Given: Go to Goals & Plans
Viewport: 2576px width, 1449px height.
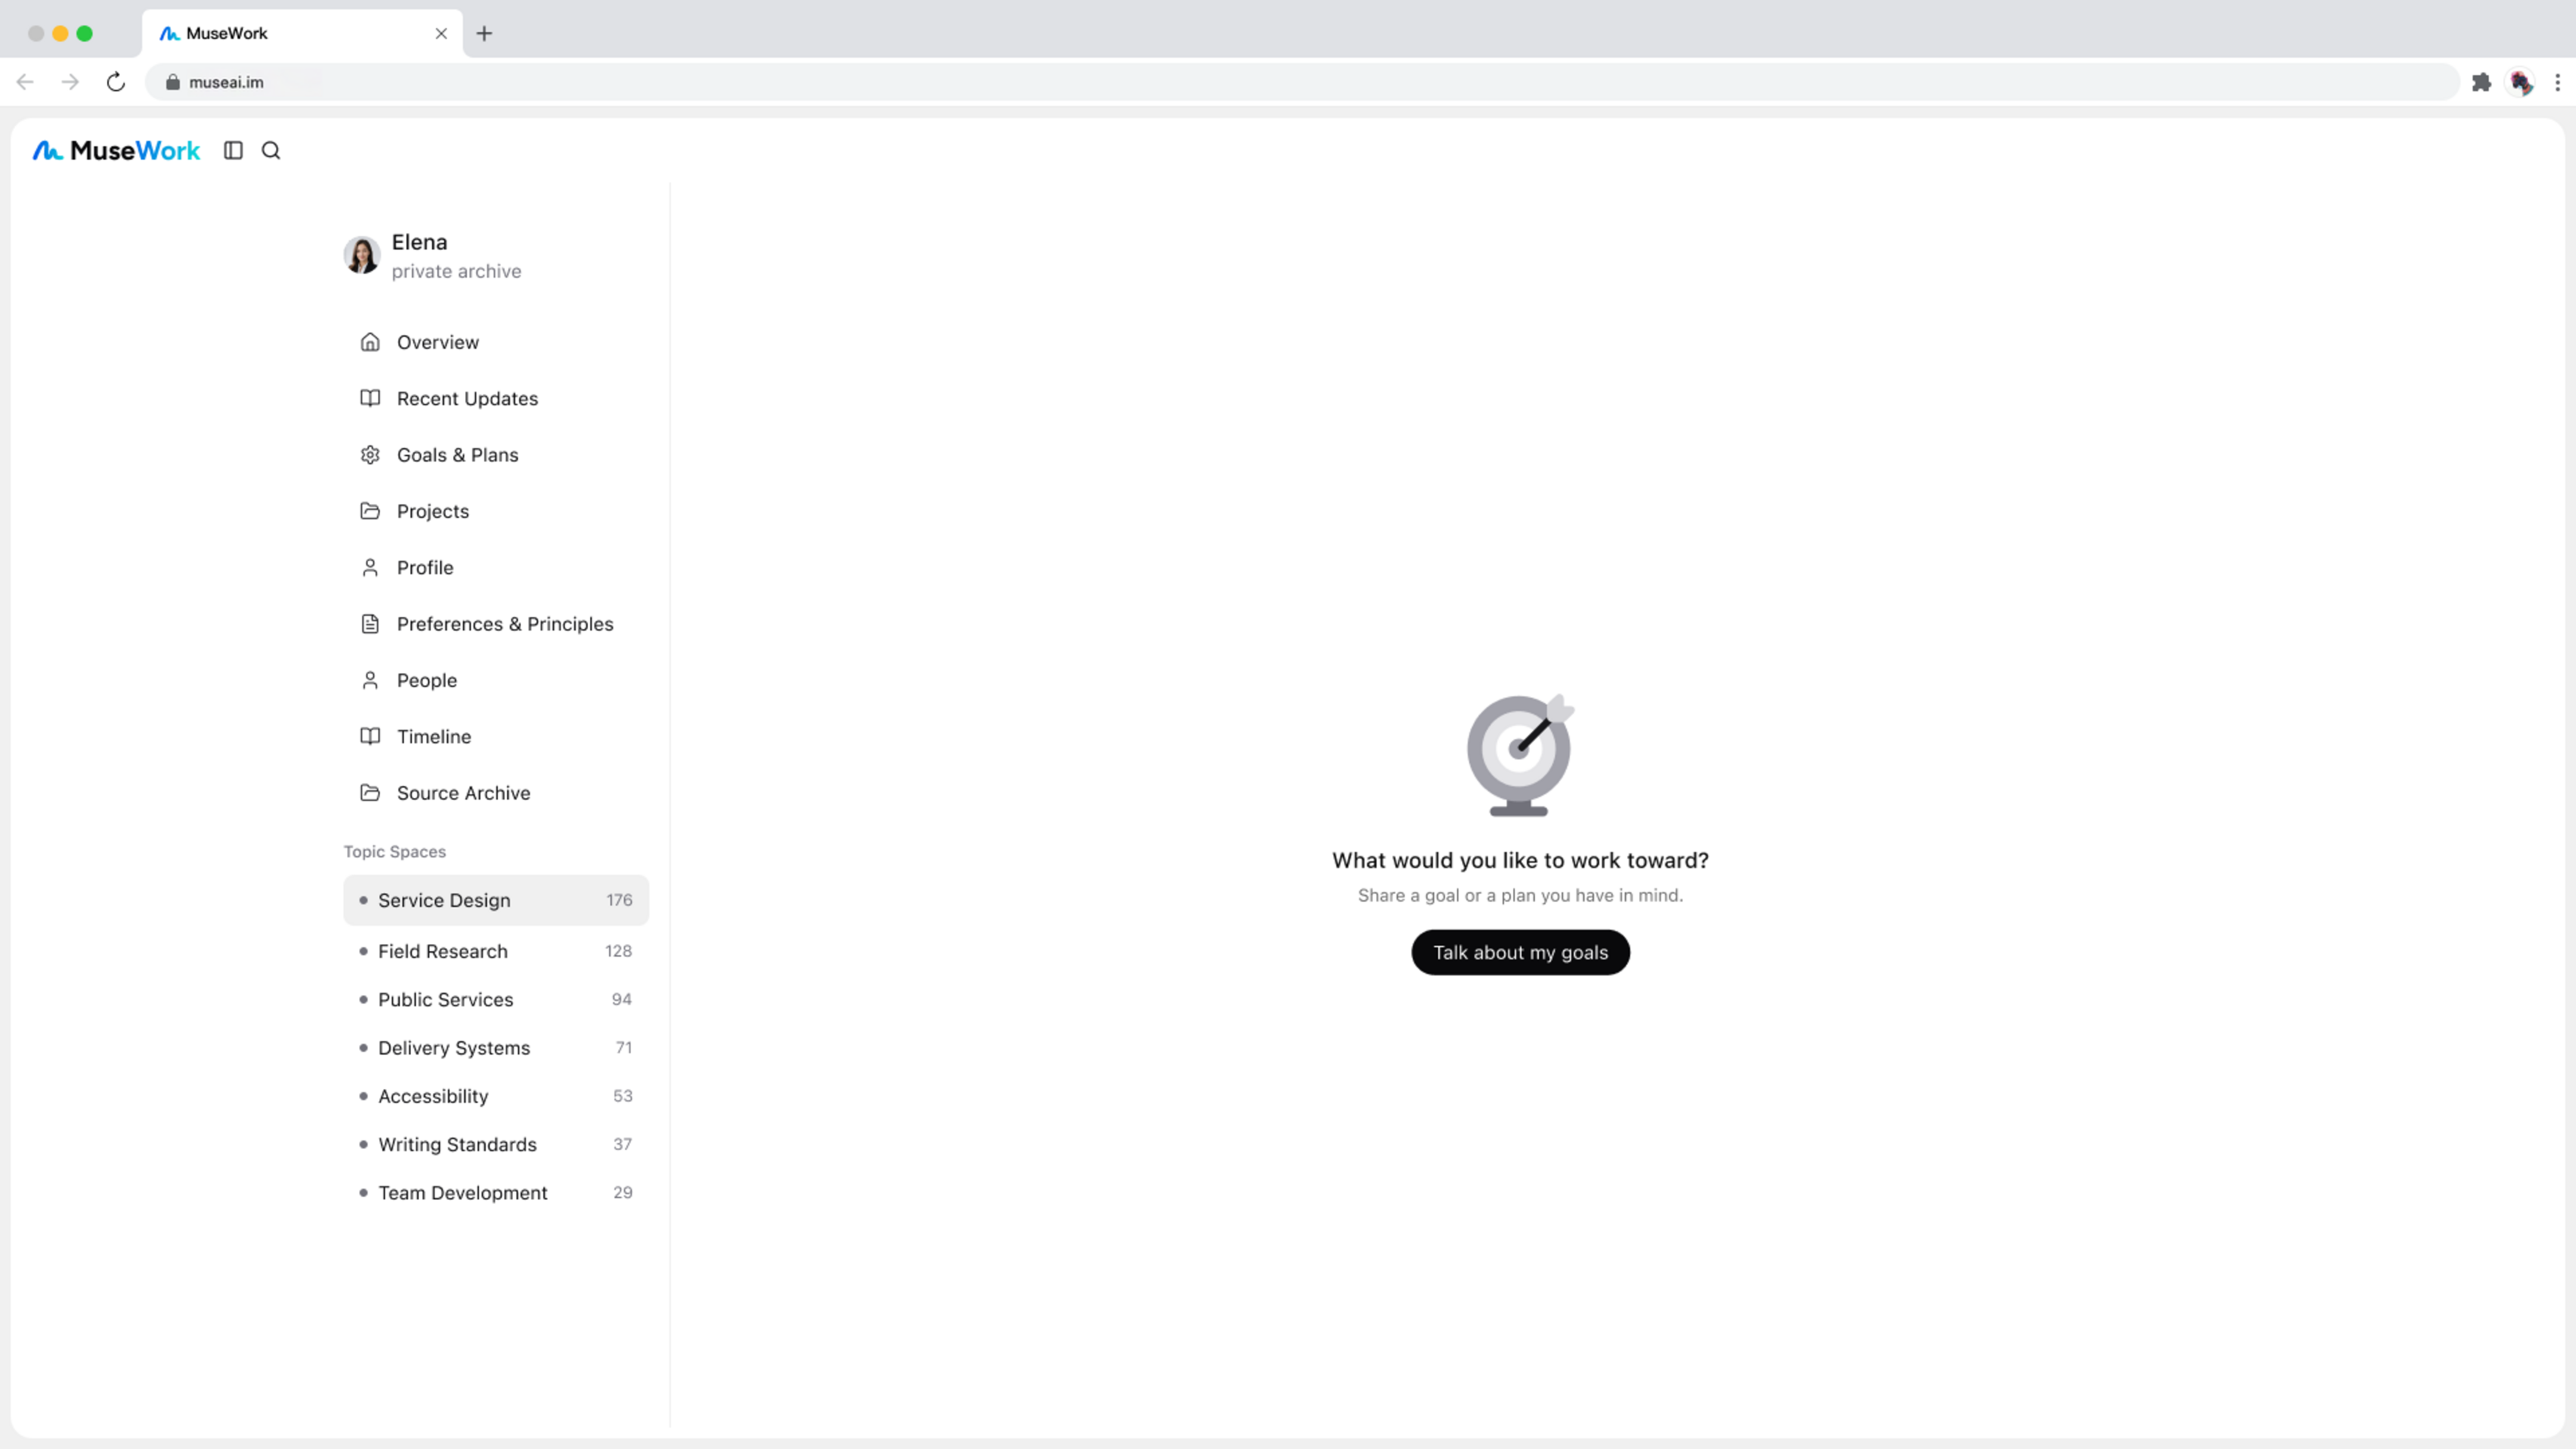Looking at the screenshot, I should tap(496, 455).
